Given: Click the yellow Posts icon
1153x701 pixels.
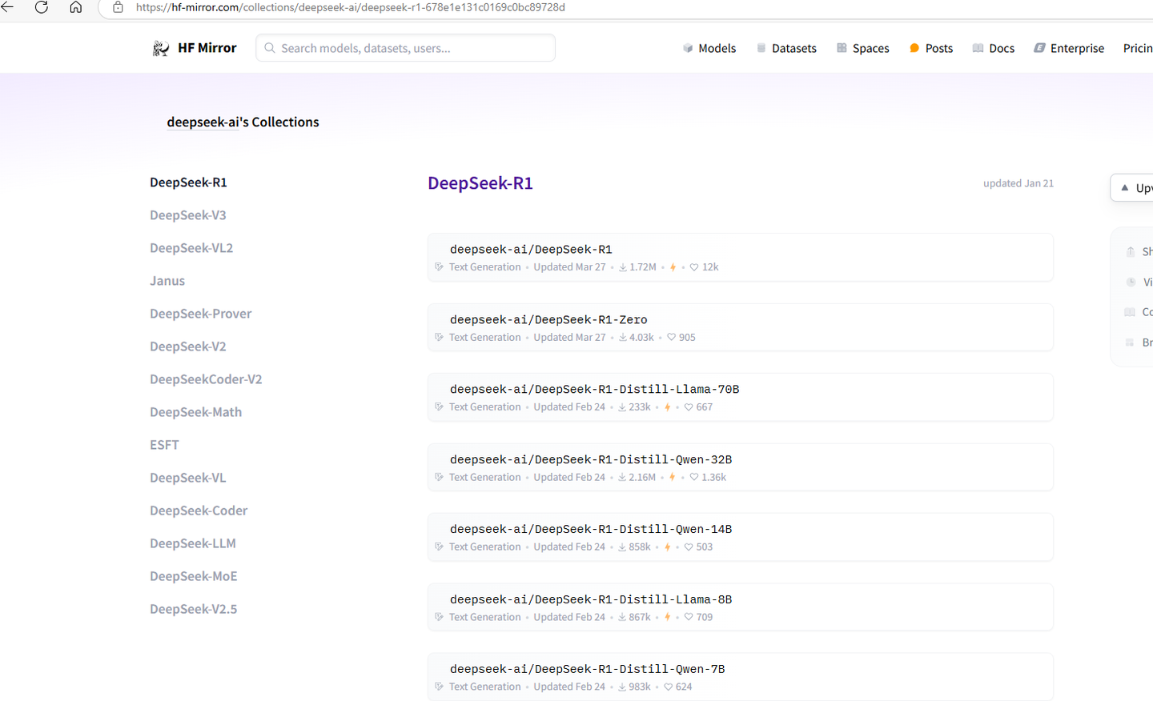Looking at the screenshot, I should tap(913, 48).
